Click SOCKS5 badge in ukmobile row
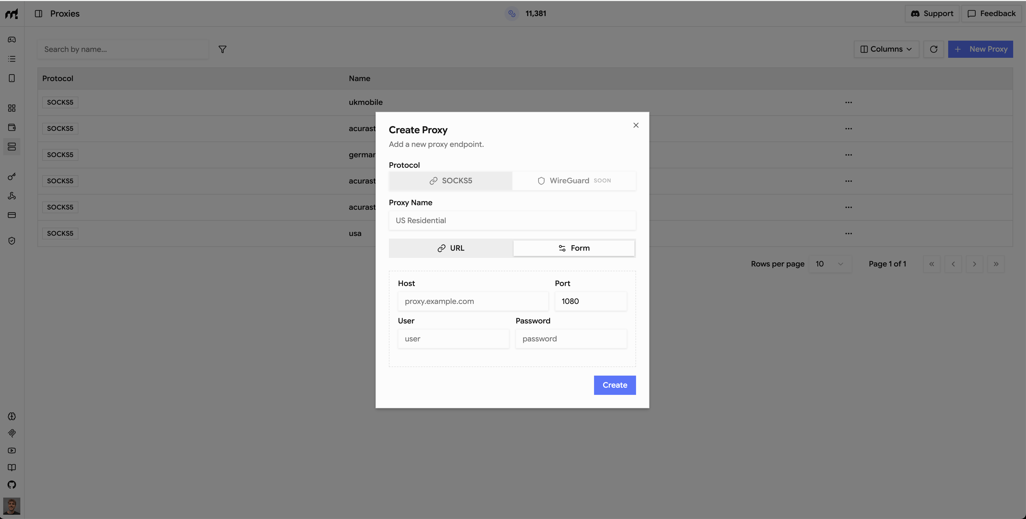 [60, 102]
